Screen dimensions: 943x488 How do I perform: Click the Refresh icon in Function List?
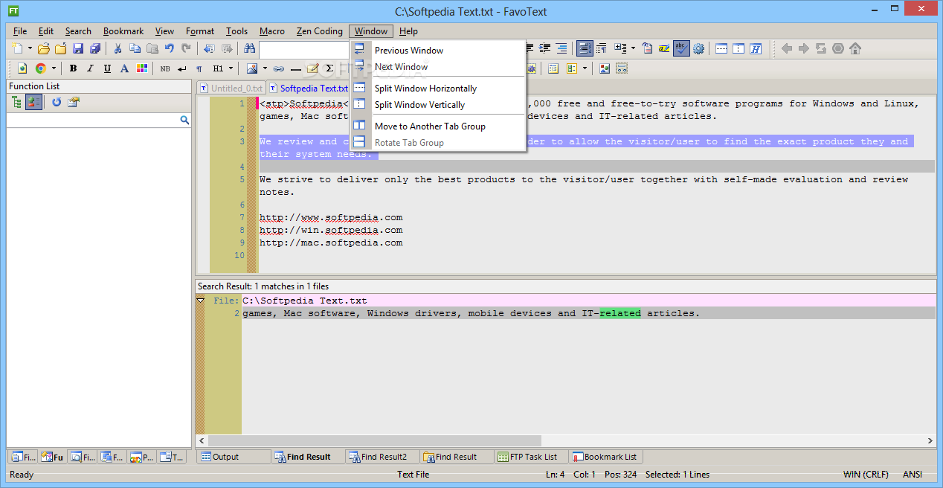(57, 102)
